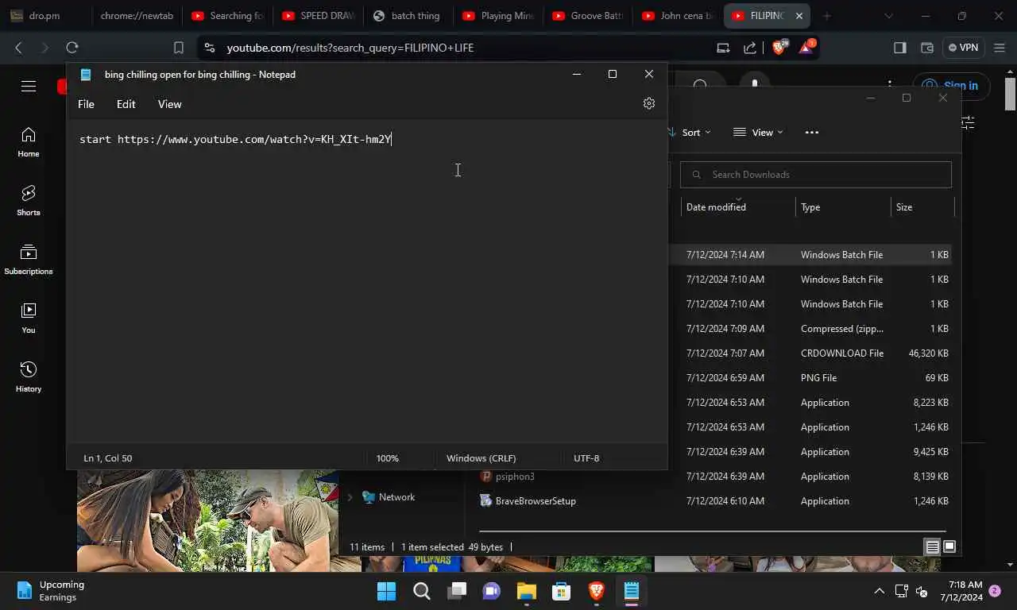Open YouTube Shorts in sidebar
1017x610 pixels.
(29, 201)
